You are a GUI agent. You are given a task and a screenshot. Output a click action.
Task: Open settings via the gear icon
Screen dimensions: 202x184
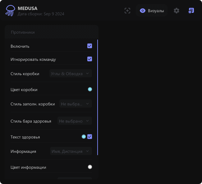(177, 11)
